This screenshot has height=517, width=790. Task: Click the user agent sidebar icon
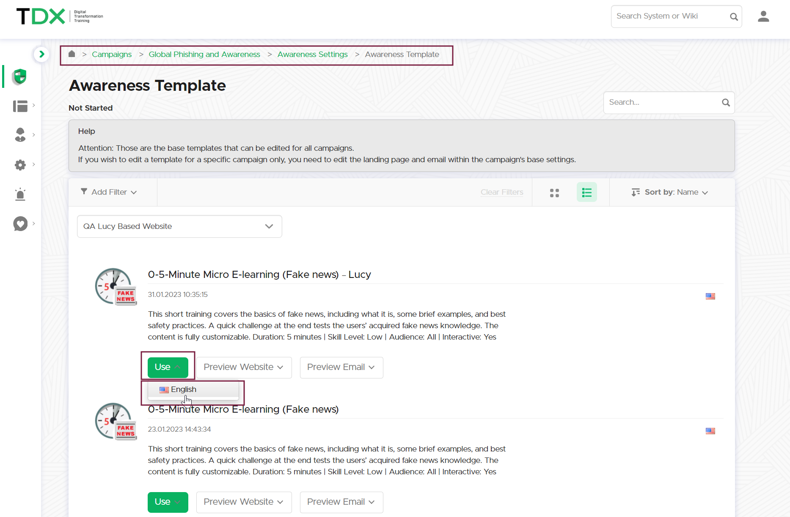coord(20,135)
